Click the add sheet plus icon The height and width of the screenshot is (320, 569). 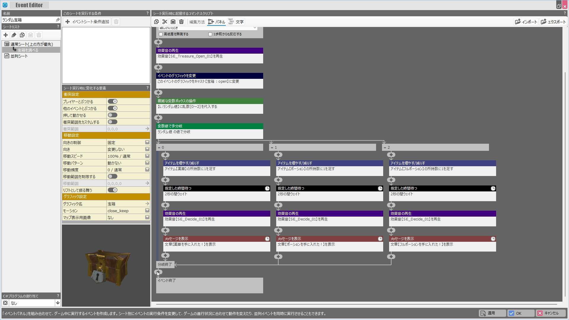[6, 35]
